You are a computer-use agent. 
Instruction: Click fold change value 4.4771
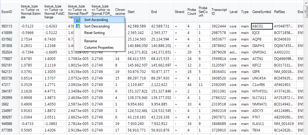click(x=55, y=91)
